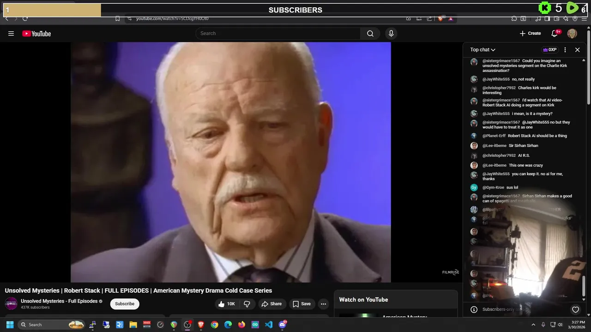Dislike the video with thumbs down
The width and height of the screenshot is (591, 332).
(x=247, y=304)
